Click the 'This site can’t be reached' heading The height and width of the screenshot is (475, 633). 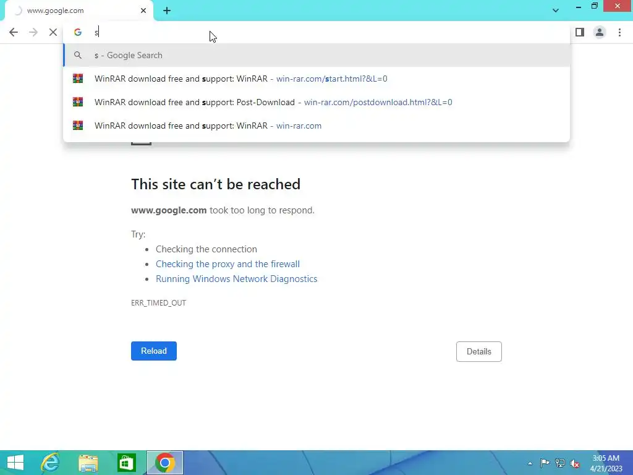(216, 184)
